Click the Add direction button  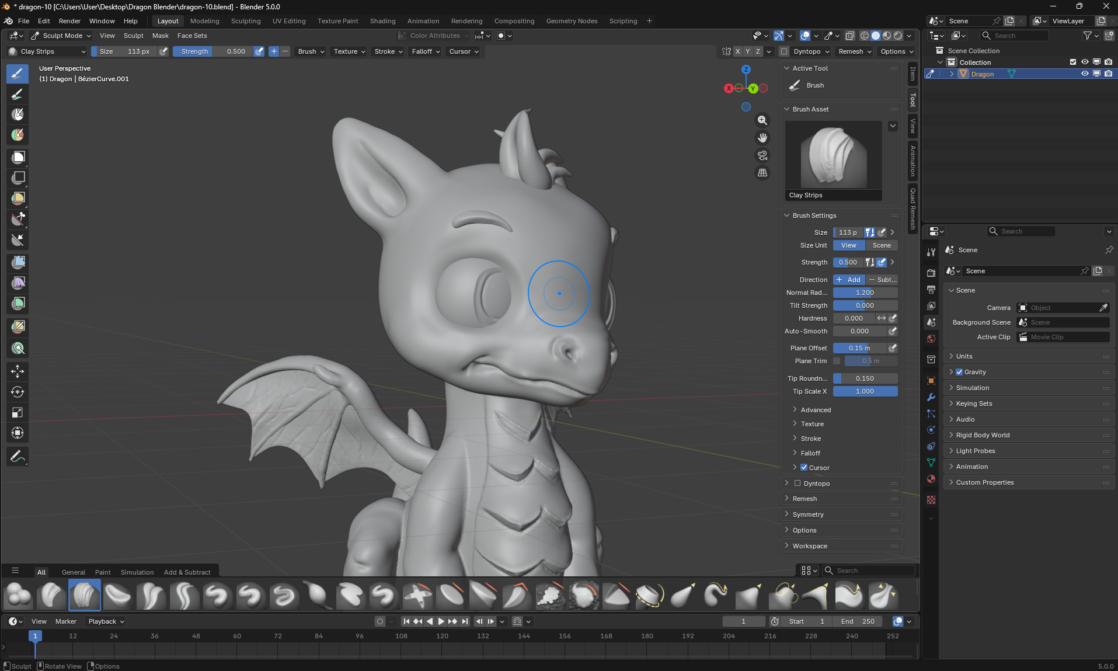click(x=849, y=280)
